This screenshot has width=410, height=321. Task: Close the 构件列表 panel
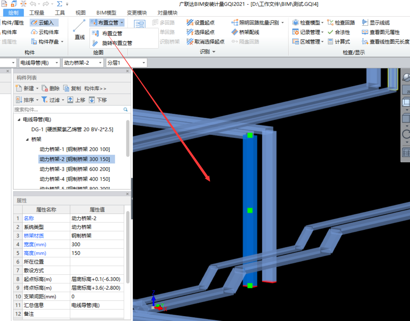coord(127,71)
